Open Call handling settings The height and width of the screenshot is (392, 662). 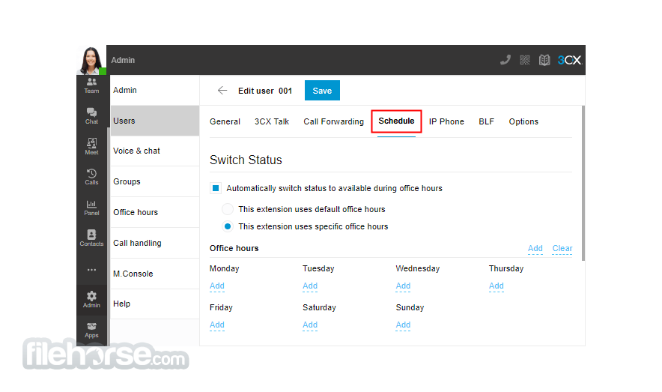pos(154,243)
